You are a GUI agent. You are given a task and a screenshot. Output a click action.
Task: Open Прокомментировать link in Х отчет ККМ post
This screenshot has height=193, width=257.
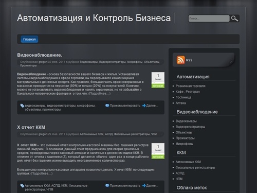click(x=125, y=186)
